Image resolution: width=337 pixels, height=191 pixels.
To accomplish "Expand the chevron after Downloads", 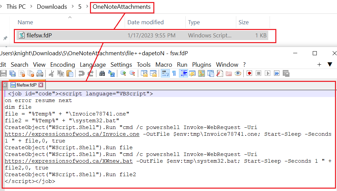I will click(x=73, y=6).
